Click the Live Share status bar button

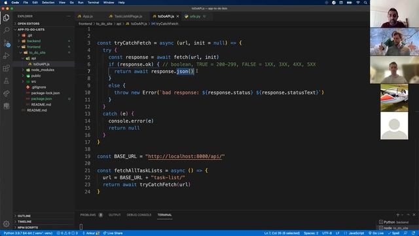coord(113,233)
